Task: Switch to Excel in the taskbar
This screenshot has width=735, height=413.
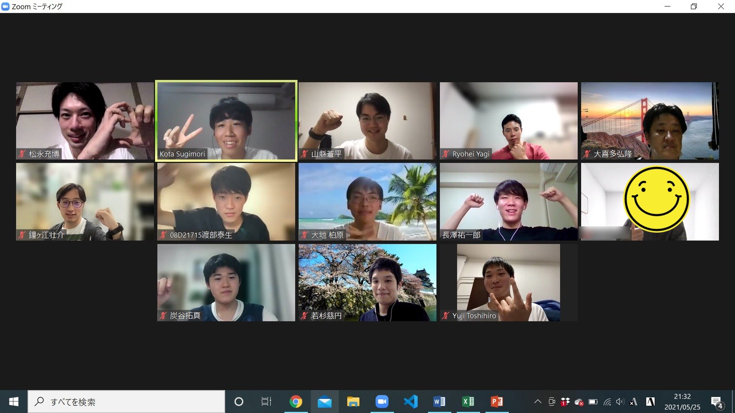Action: (x=468, y=402)
